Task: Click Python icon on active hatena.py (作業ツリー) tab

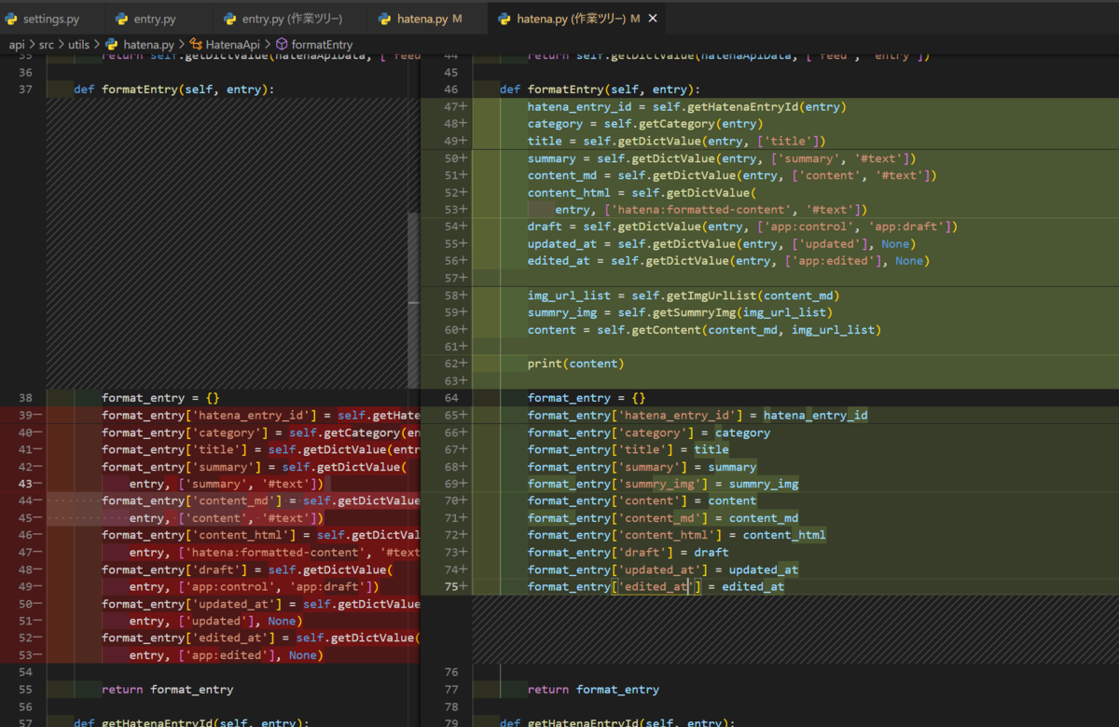Action: (x=504, y=19)
